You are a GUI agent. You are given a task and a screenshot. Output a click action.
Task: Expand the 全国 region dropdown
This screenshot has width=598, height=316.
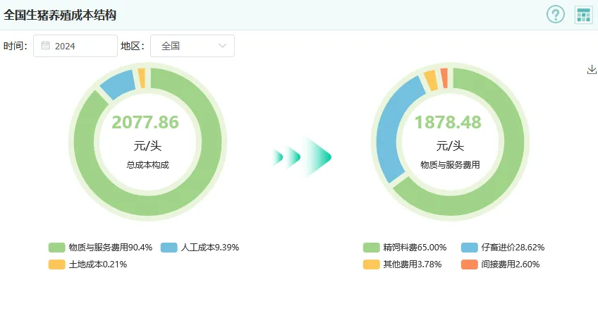(193, 46)
